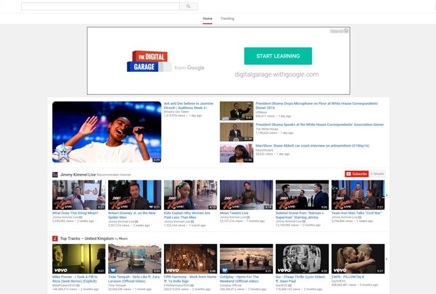Open Britain's Got Talent channel link
Screen dimensions: 436x294
(176, 112)
